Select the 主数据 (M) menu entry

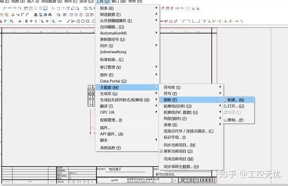pos(127,87)
